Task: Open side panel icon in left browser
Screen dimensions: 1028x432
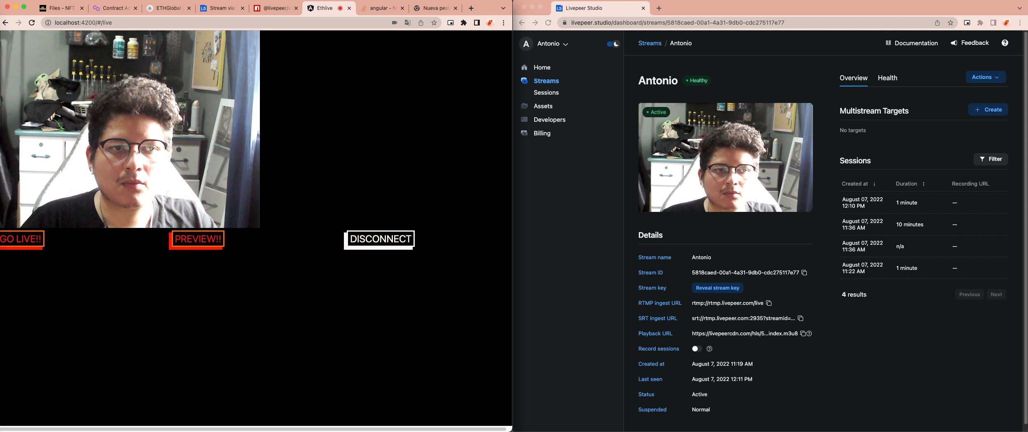Action: coord(477,23)
